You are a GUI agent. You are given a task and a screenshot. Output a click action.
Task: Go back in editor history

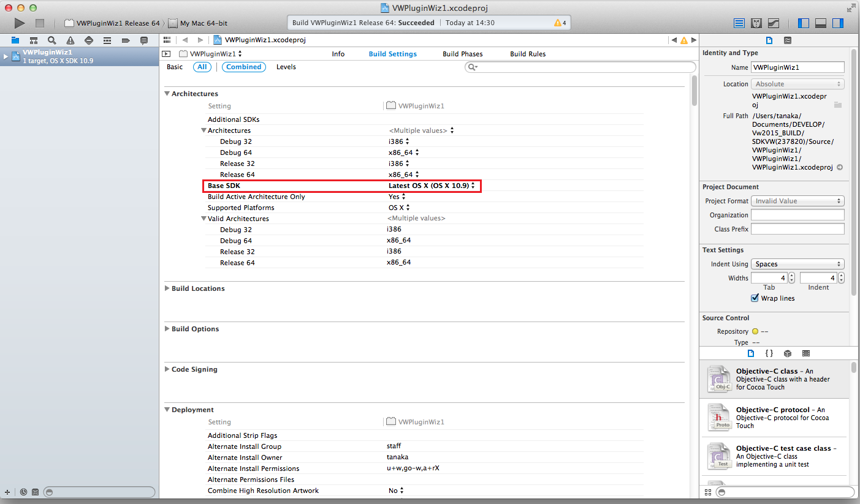185,40
